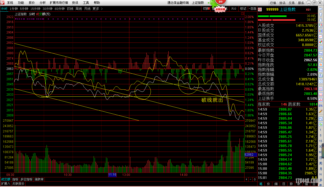
Task: Click the red 89 speed badge
Action: pyautogui.click(x=220, y=2)
